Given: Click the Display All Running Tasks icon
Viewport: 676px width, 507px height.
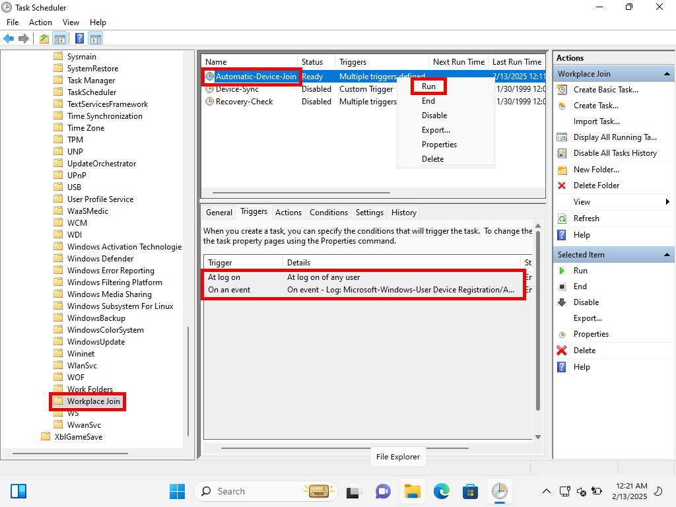Looking at the screenshot, I should tap(562, 137).
